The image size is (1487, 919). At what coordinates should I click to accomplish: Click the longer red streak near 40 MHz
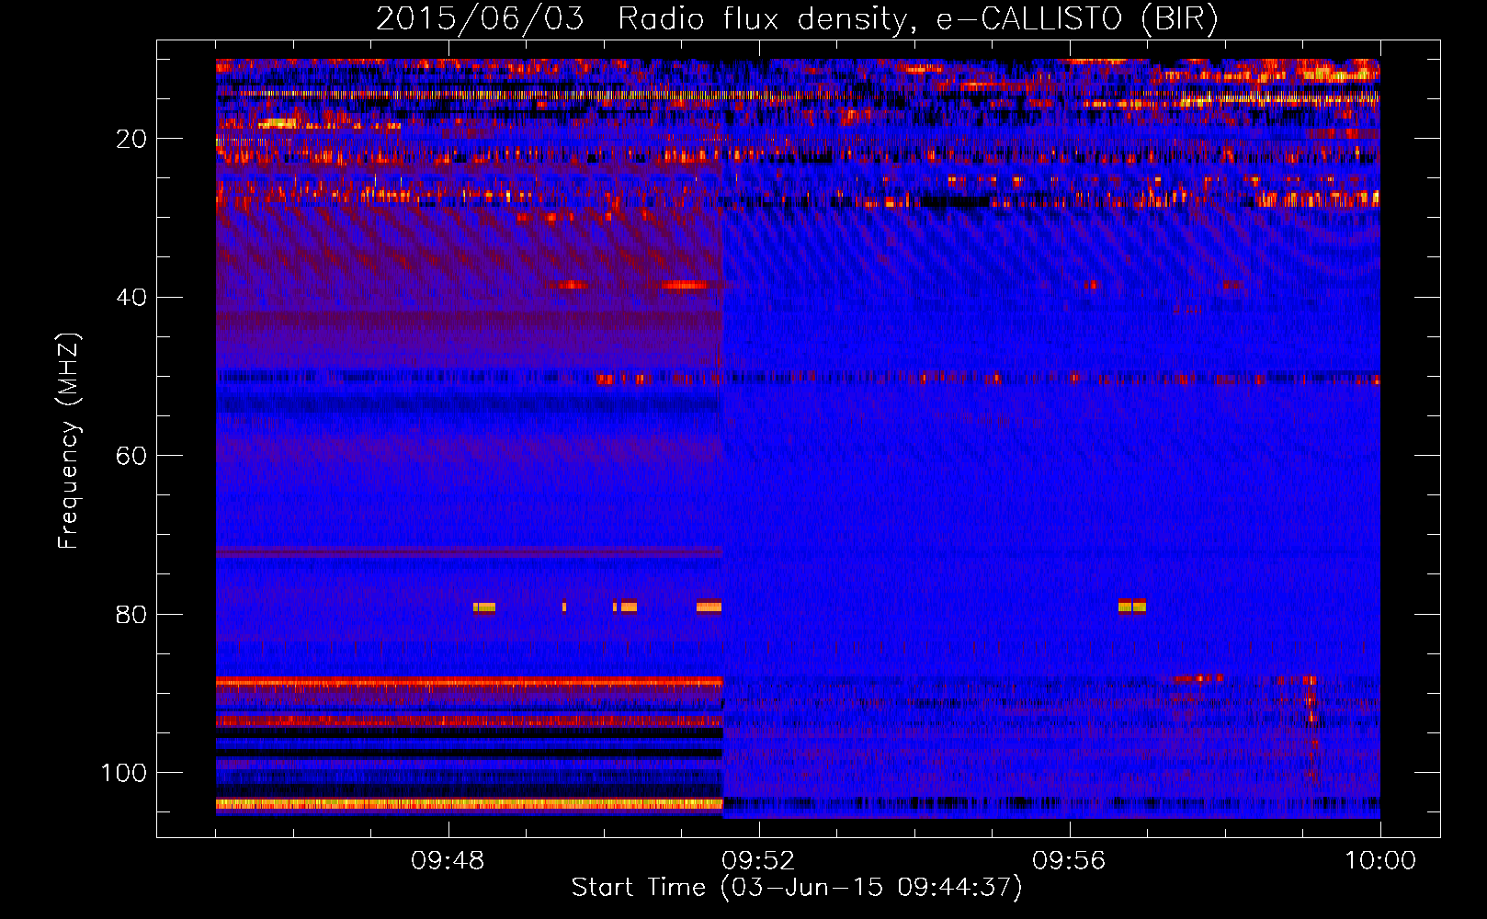pos(684,285)
